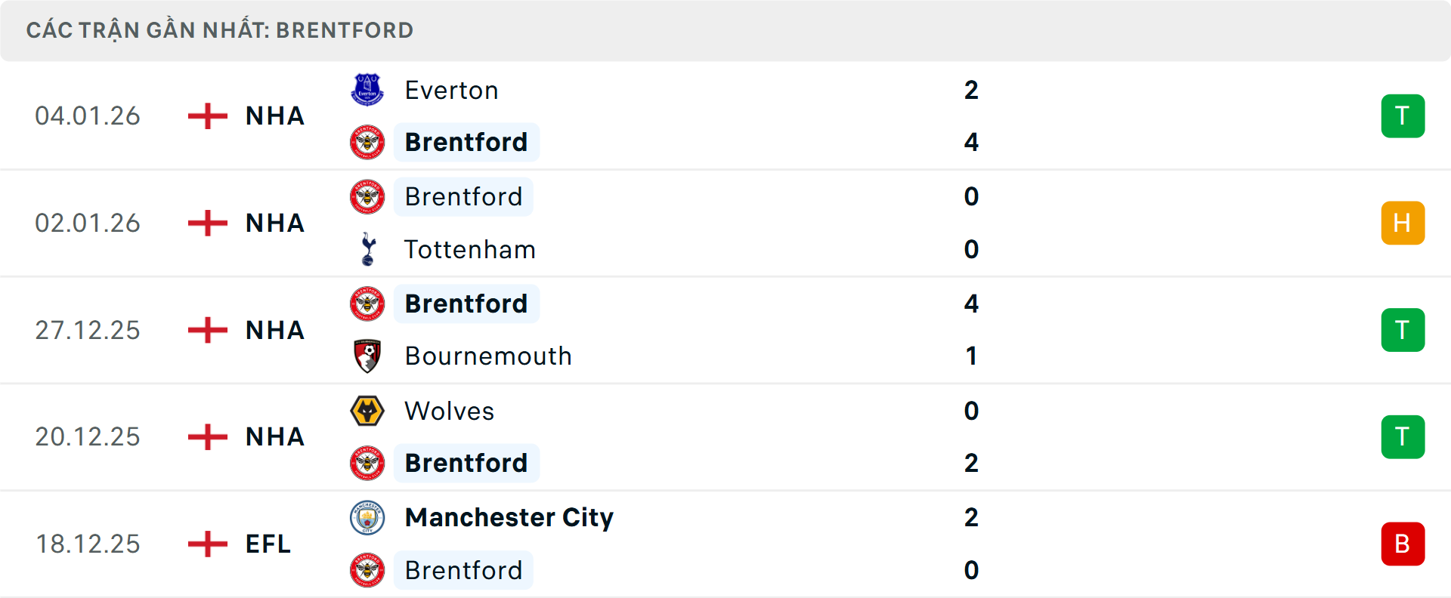Toggle the green T result badge for Everton match
Image resolution: width=1451 pixels, height=598 pixels.
point(1403,116)
